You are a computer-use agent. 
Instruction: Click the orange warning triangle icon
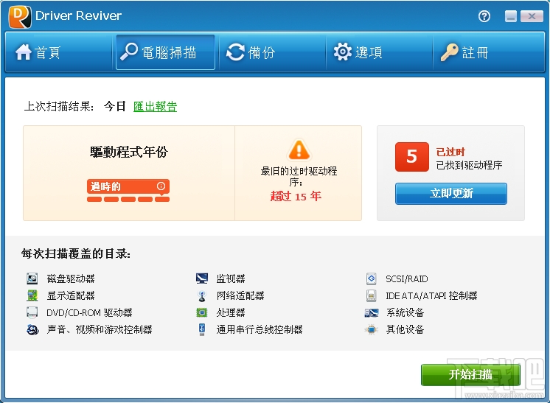299,150
